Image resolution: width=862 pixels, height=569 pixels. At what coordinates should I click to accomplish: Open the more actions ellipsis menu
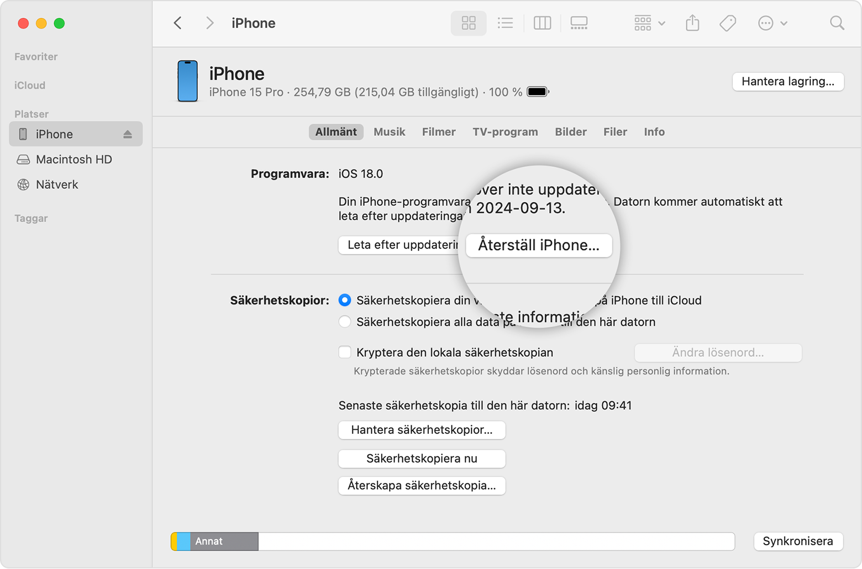(772, 23)
